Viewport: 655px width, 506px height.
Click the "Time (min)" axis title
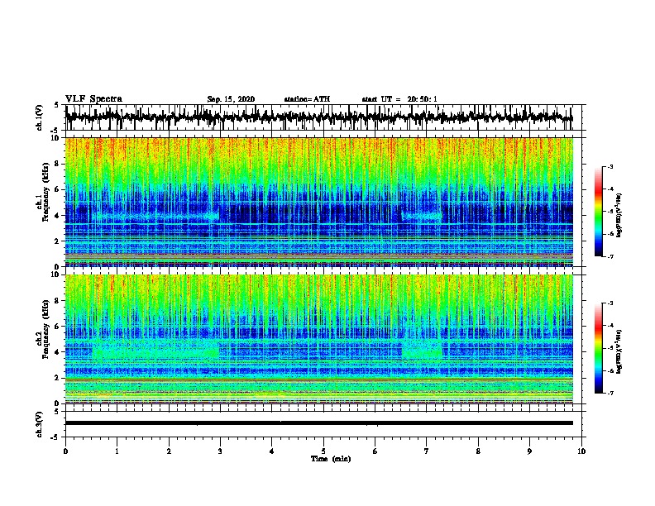(x=331, y=459)
